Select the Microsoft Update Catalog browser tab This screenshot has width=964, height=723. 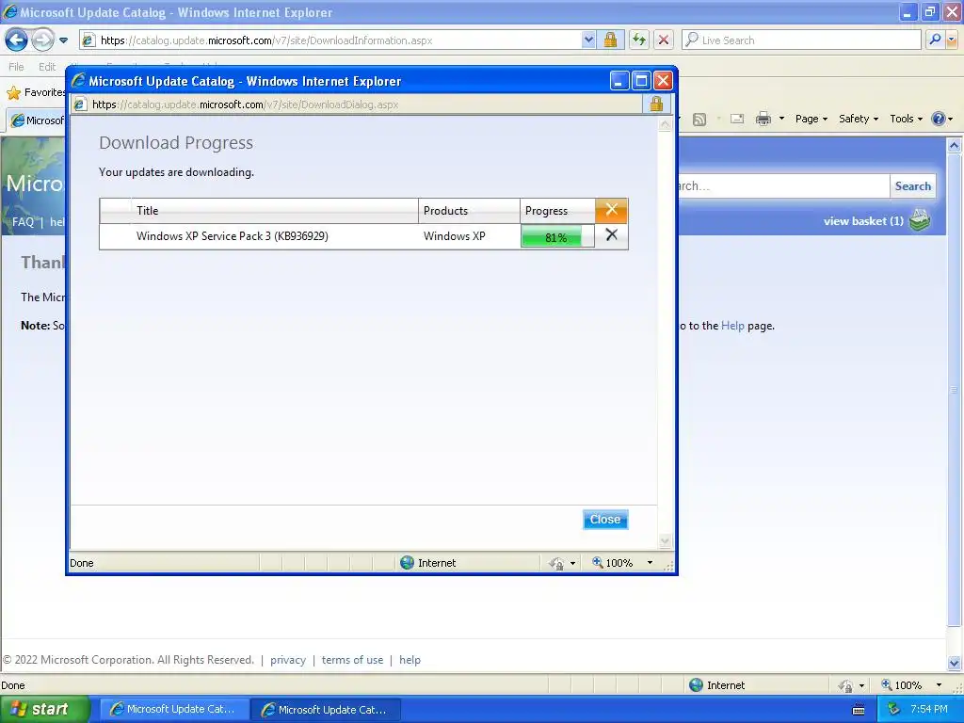tap(36, 120)
